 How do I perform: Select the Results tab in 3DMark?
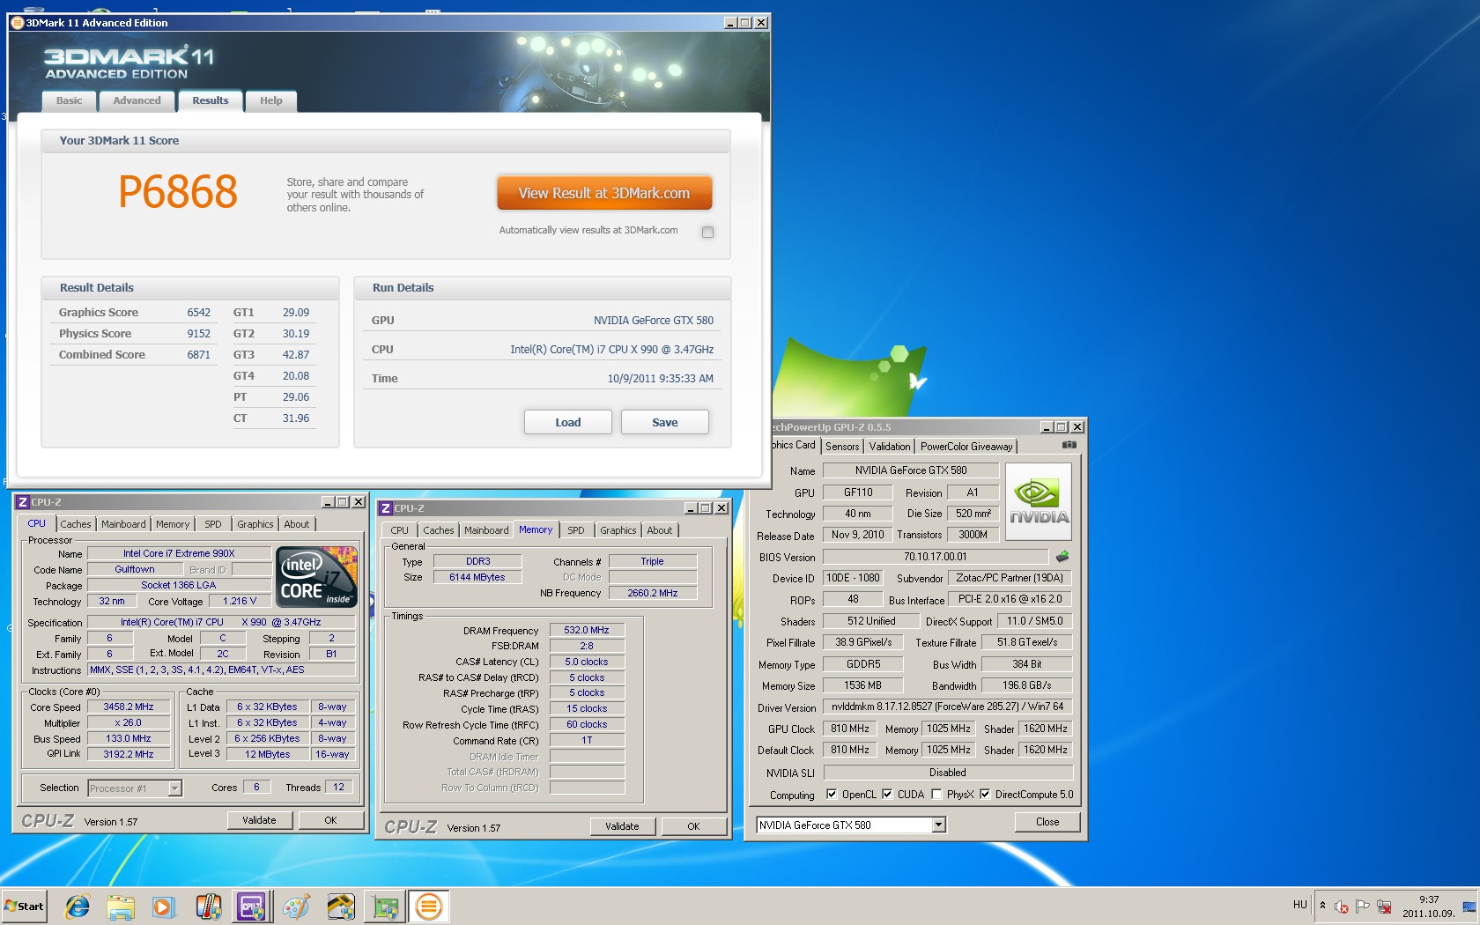pos(211,100)
